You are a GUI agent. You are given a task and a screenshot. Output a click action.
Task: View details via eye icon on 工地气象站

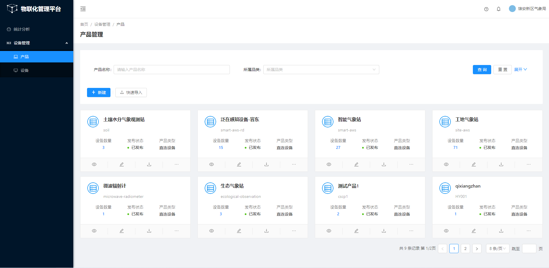446,164
